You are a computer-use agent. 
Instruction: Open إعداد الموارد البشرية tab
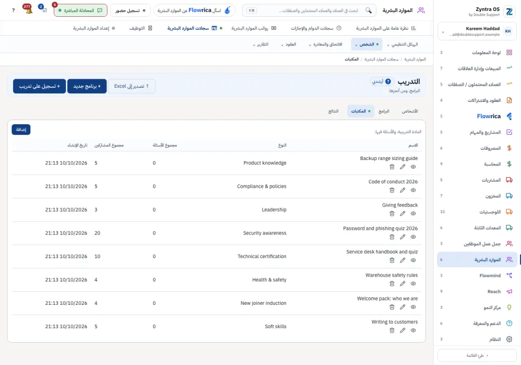pyautogui.click(x=94, y=28)
